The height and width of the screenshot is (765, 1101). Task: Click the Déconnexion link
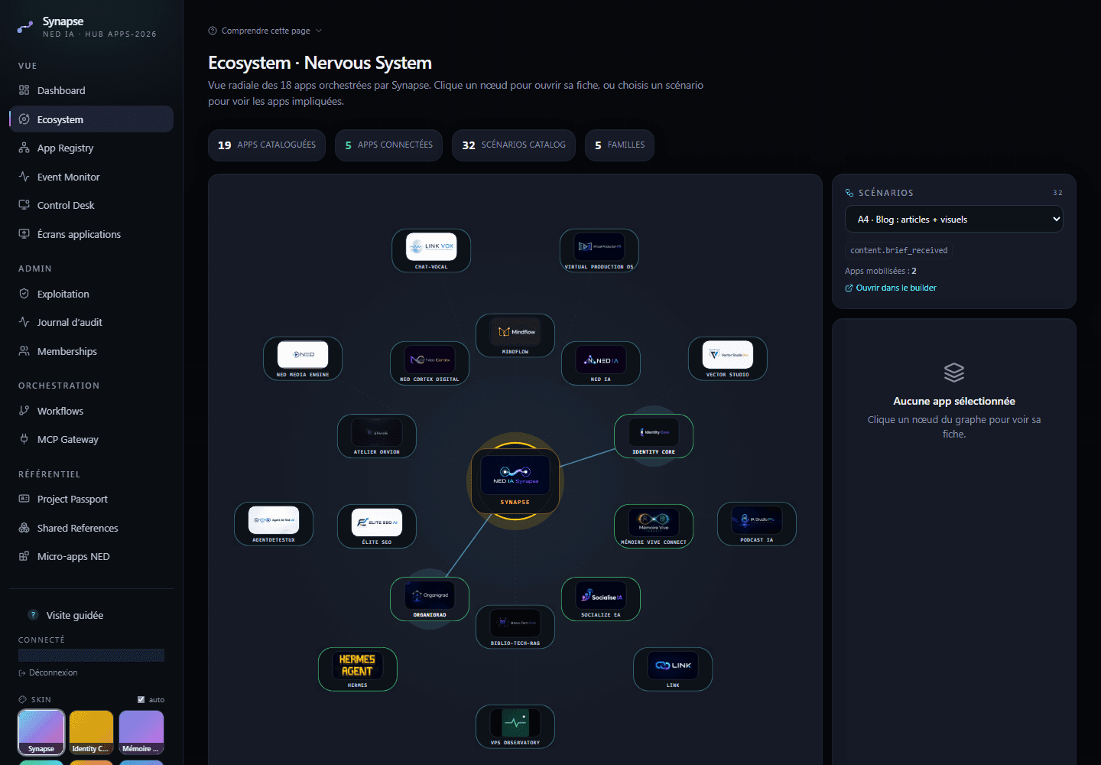point(48,672)
